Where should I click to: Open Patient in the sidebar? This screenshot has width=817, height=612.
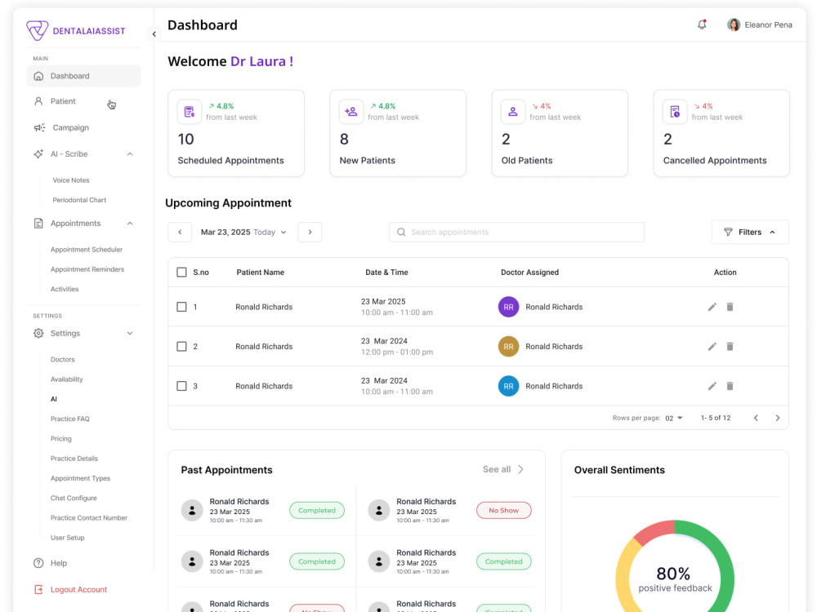point(63,101)
